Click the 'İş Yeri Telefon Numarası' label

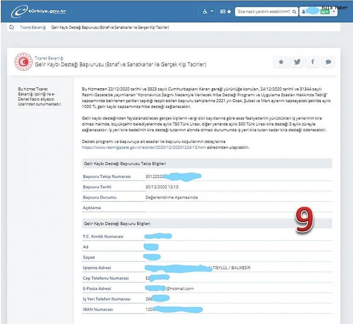[107, 299]
